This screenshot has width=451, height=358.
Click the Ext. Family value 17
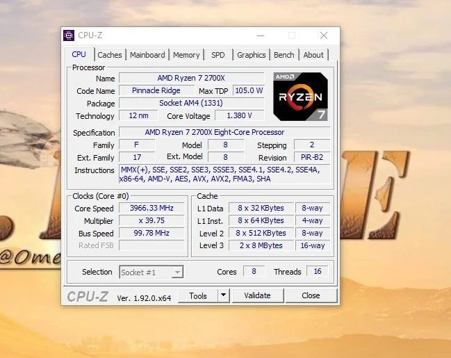pos(137,157)
